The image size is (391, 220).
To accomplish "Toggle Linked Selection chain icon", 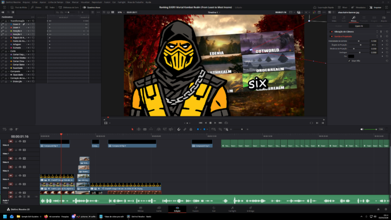I will click(x=185, y=129).
